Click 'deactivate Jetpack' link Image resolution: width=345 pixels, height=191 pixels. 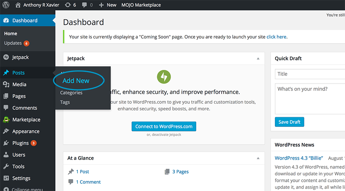point(166,134)
